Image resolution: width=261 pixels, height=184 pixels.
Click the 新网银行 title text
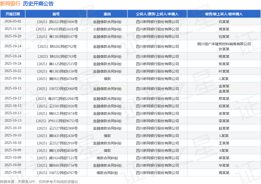(10, 4)
